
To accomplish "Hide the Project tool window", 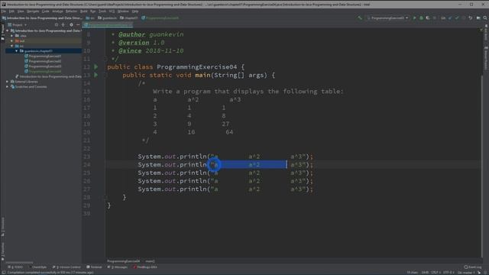I will click(78, 24).
